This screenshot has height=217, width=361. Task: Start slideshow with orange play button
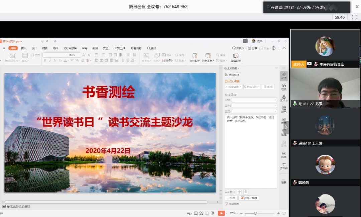click(221, 213)
